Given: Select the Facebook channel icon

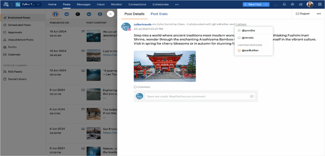Looking at the screenshot, I should pyautogui.click(x=56, y=14).
